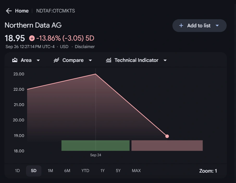Click the Zoom: 1 control
Image resolution: width=236 pixels, height=183 pixels.
[x=208, y=171]
